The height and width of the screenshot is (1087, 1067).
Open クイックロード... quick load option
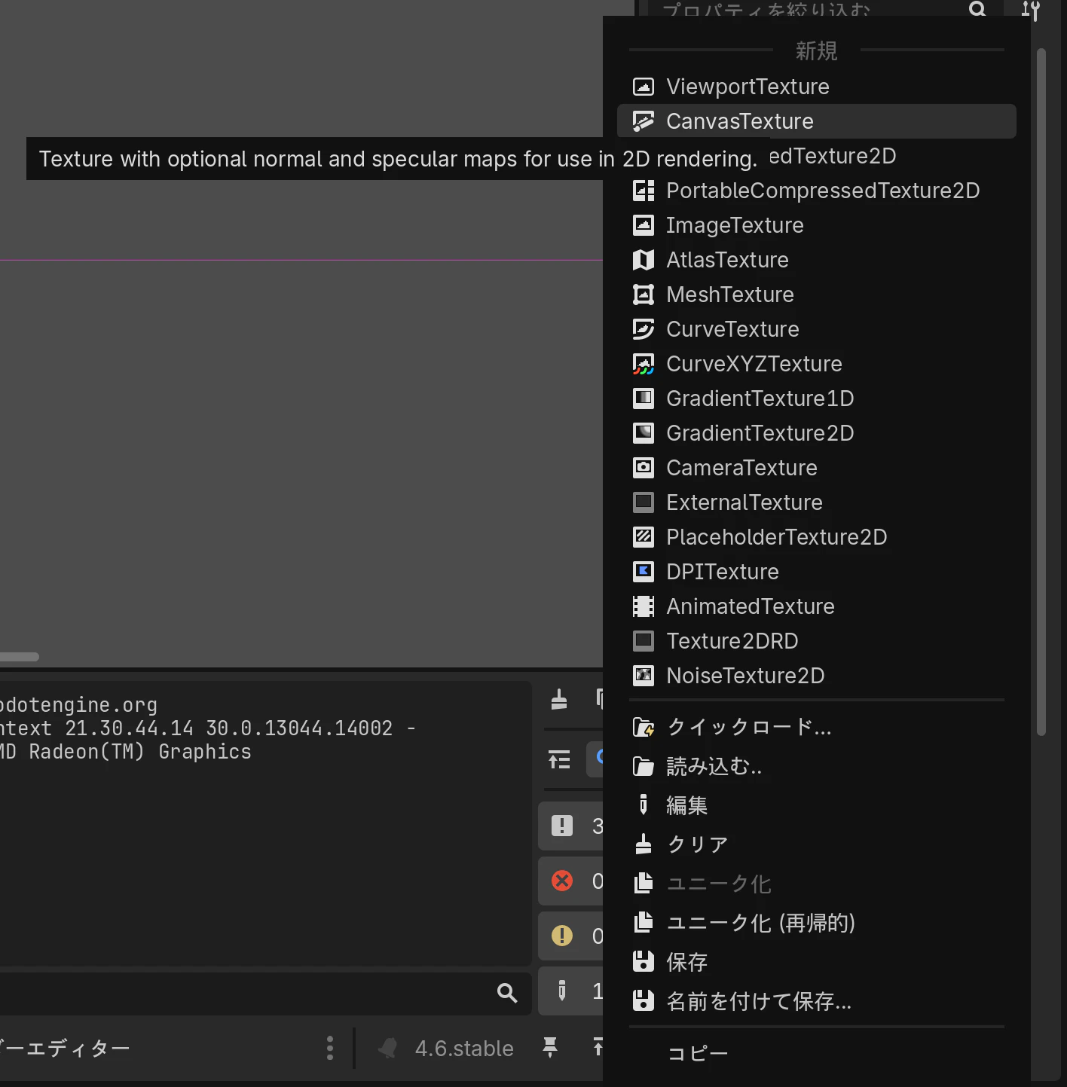(x=816, y=727)
